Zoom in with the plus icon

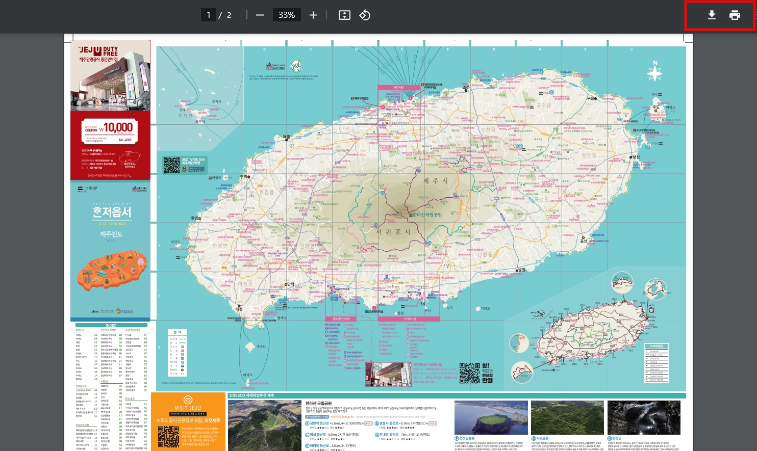pyautogui.click(x=313, y=15)
